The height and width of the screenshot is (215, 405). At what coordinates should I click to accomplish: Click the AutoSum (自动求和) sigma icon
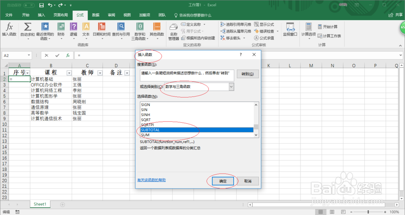[x=28, y=30]
